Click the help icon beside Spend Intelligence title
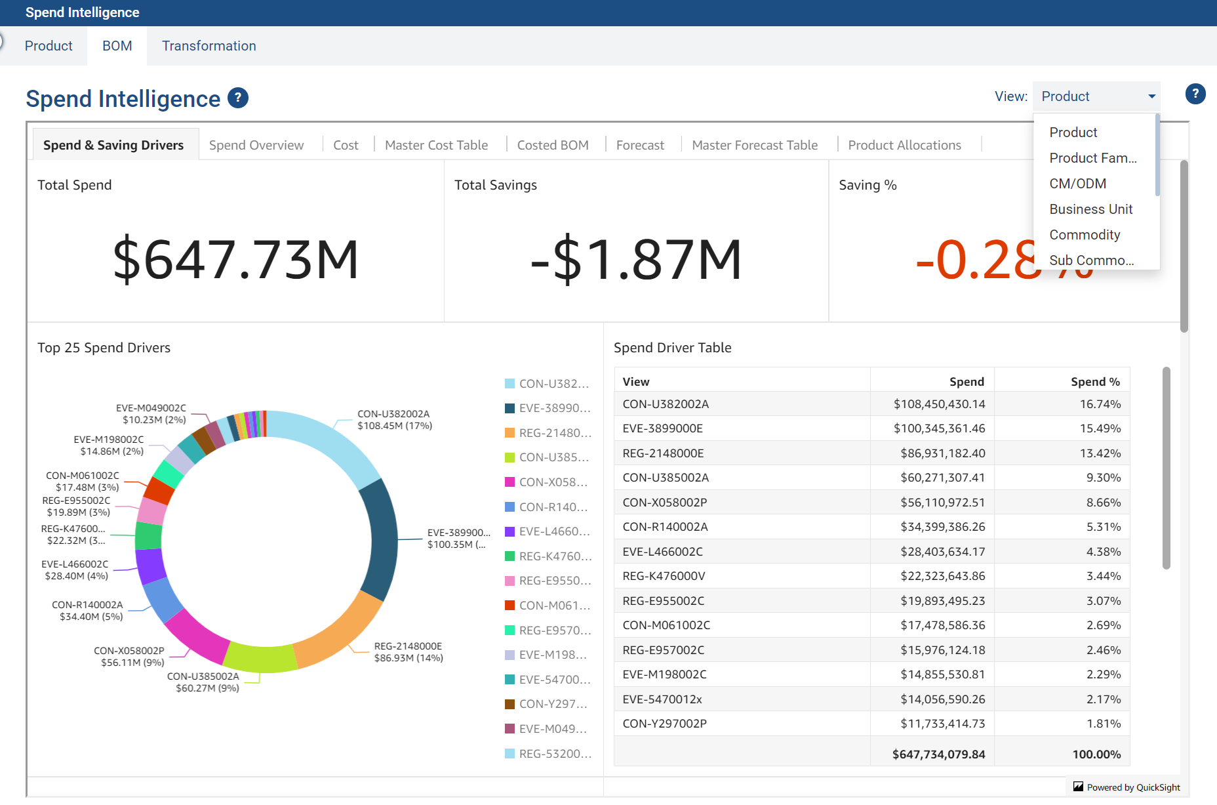Screen dimensions: 1217x805 pos(238,98)
